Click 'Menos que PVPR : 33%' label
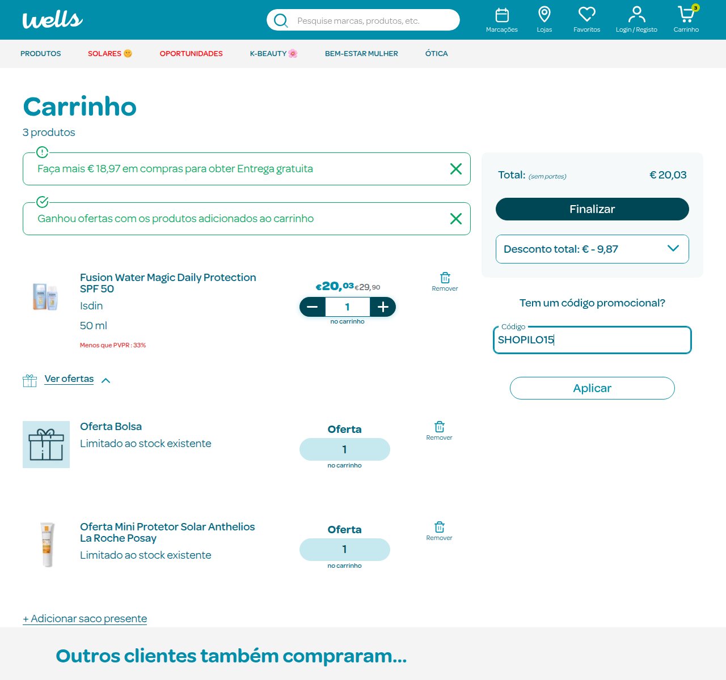Image resolution: width=726 pixels, height=680 pixels. click(113, 345)
